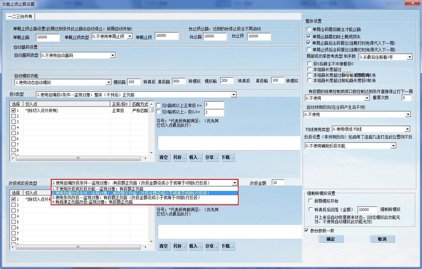Image resolution: width=422 pixels, height=269 pixels.
Task: Click the 确定 button
Action: [x=330, y=239]
